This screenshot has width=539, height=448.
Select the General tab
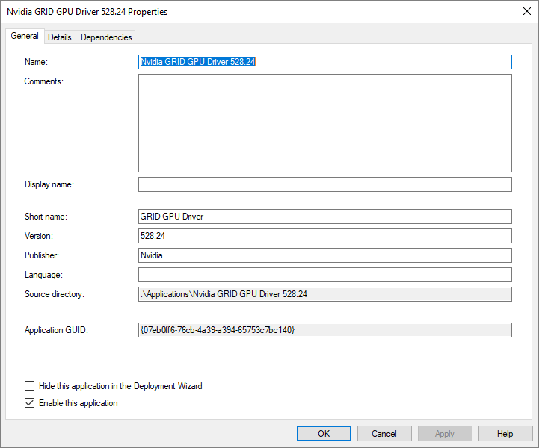click(25, 36)
